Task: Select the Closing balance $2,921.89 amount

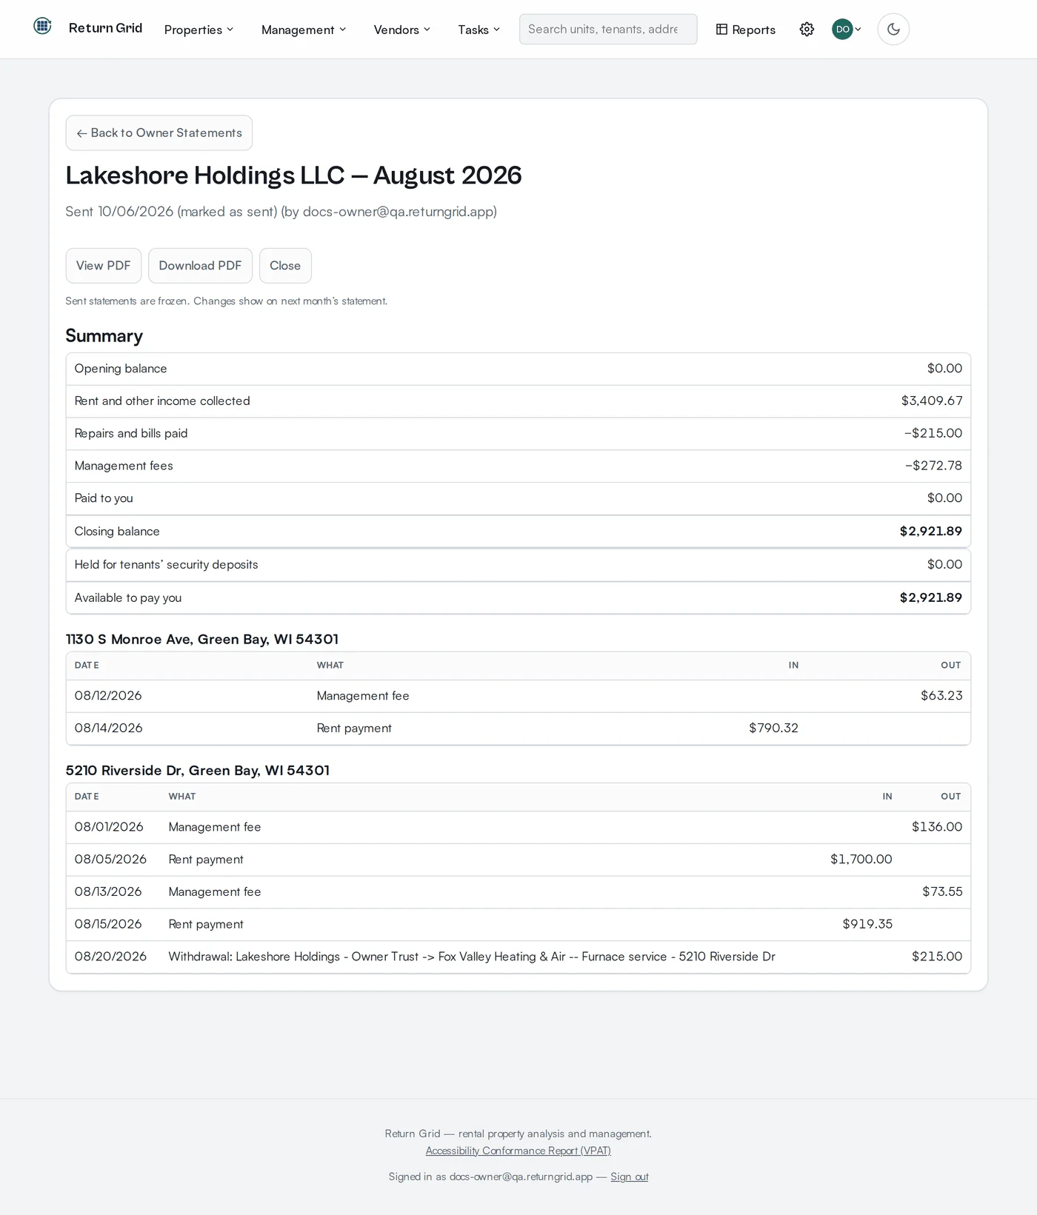Action: tap(931, 531)
